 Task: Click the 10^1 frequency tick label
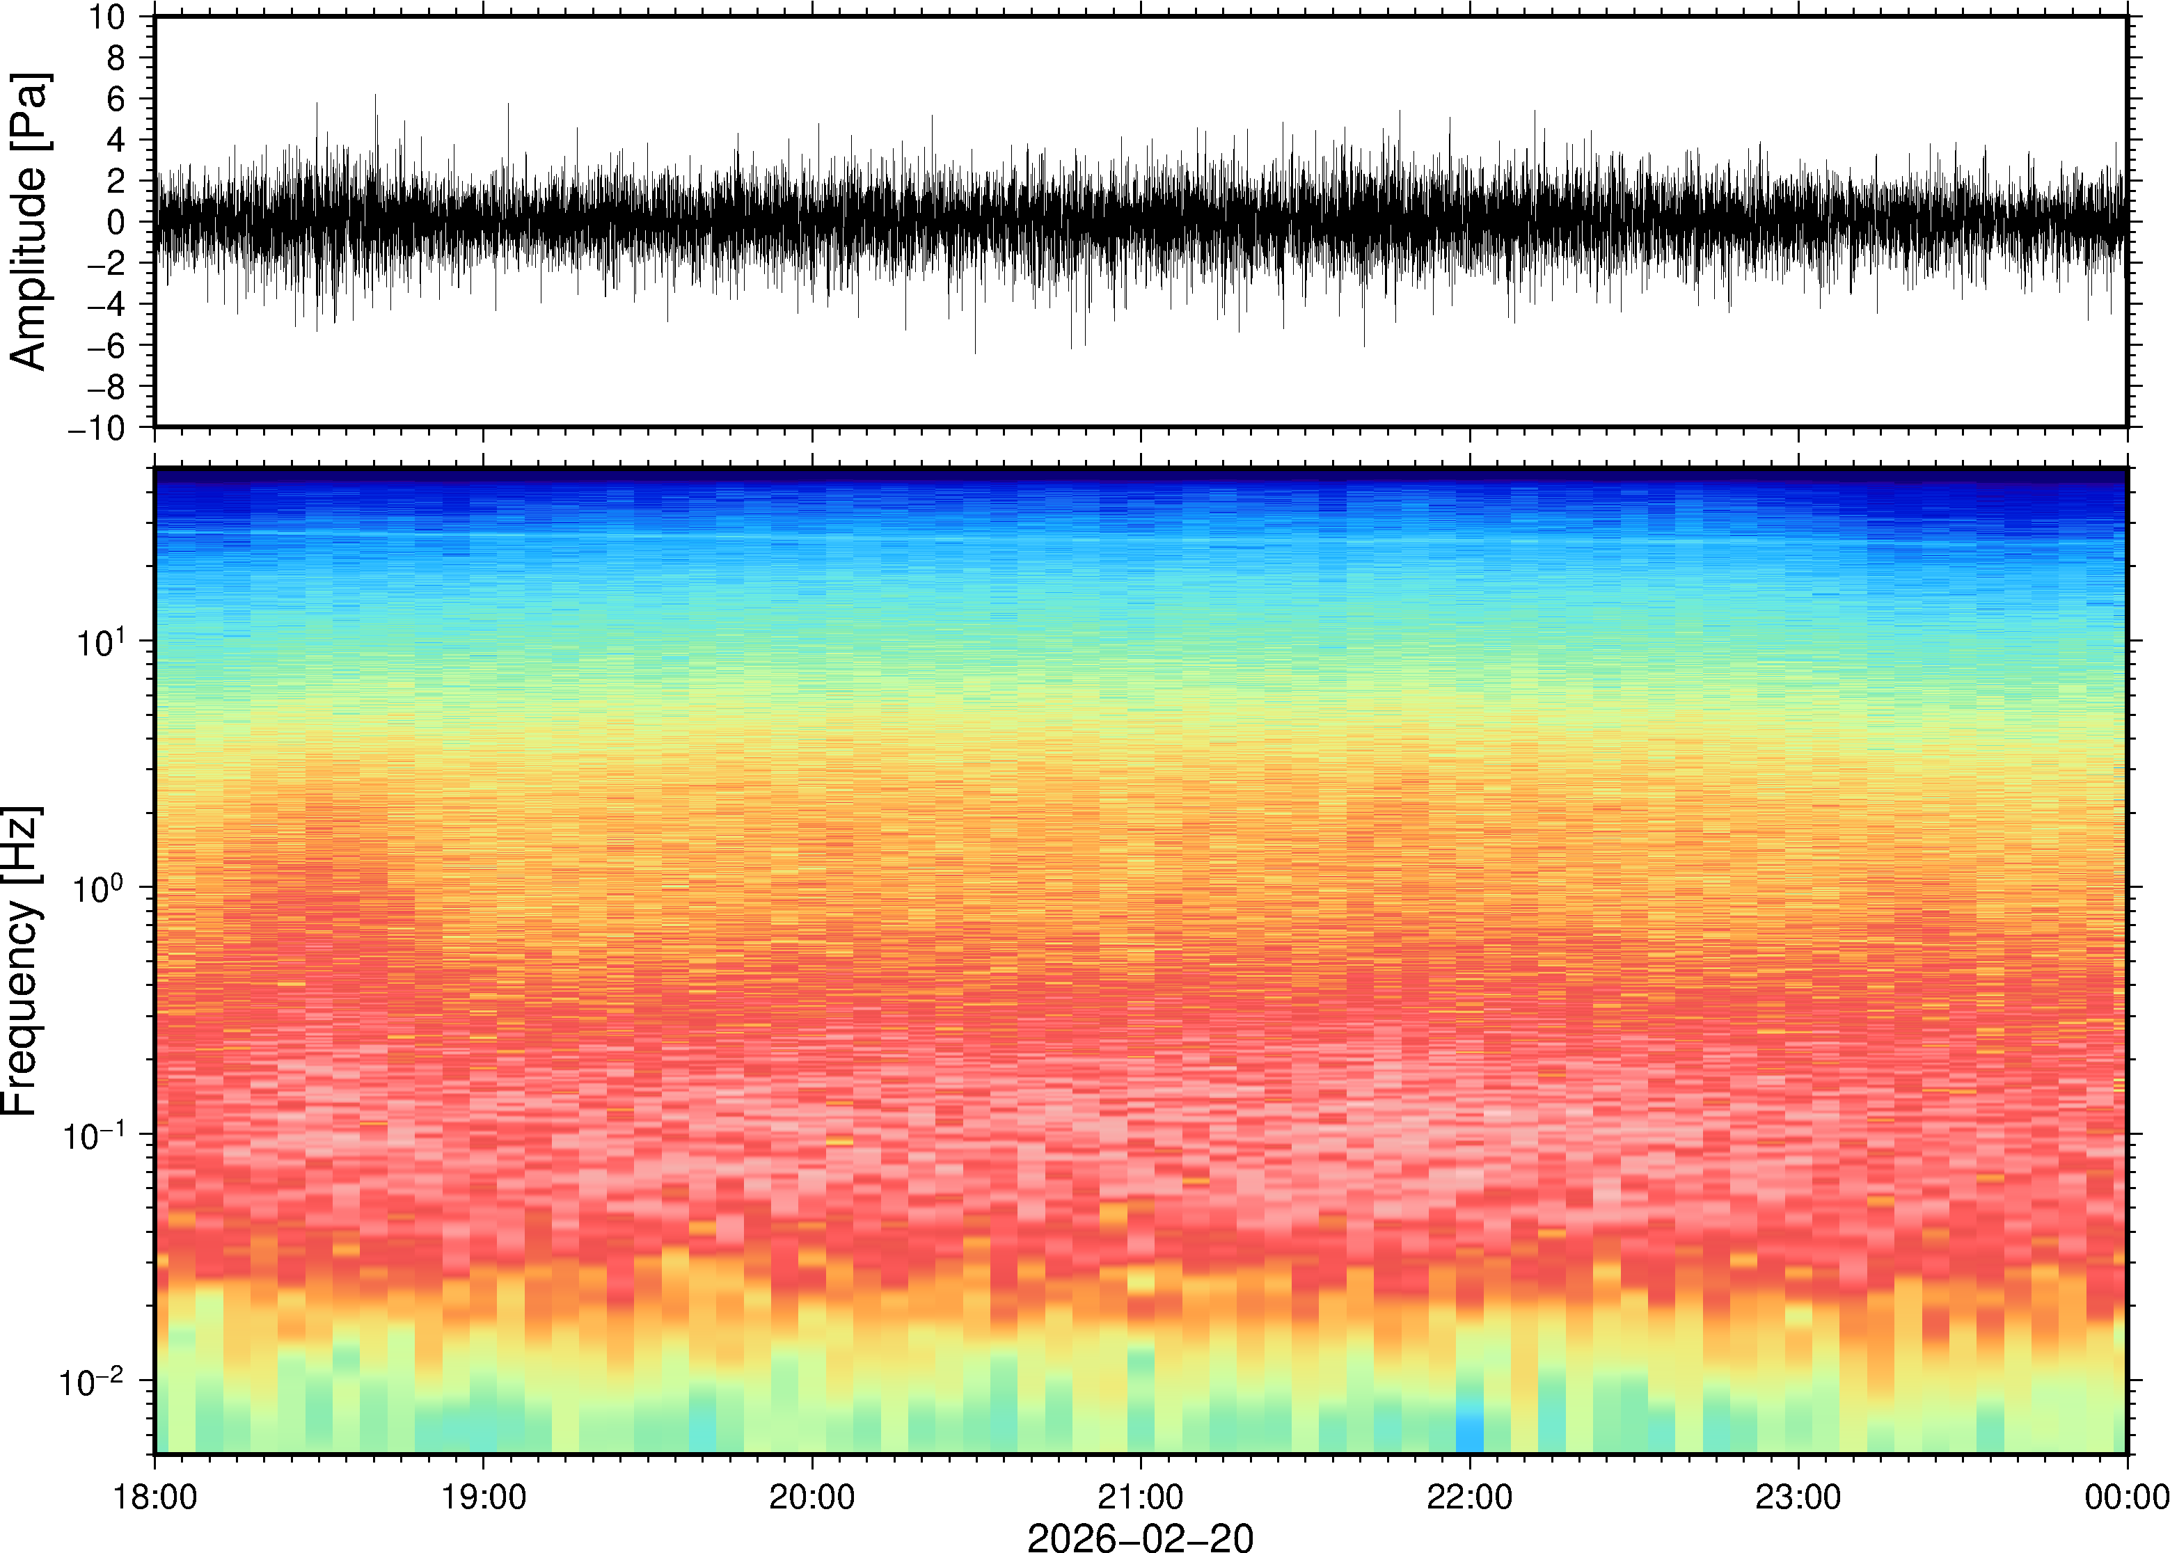point(102,642)
